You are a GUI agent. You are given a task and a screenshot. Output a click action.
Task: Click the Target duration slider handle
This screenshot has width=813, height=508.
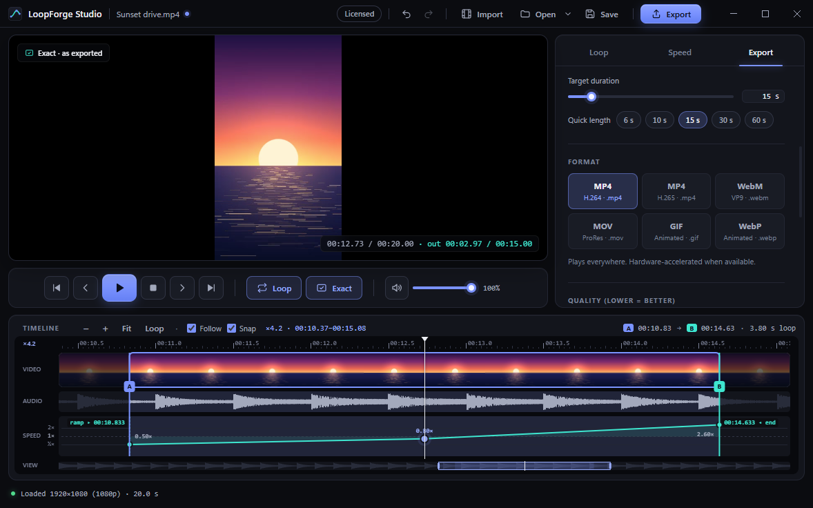(591, 97)
